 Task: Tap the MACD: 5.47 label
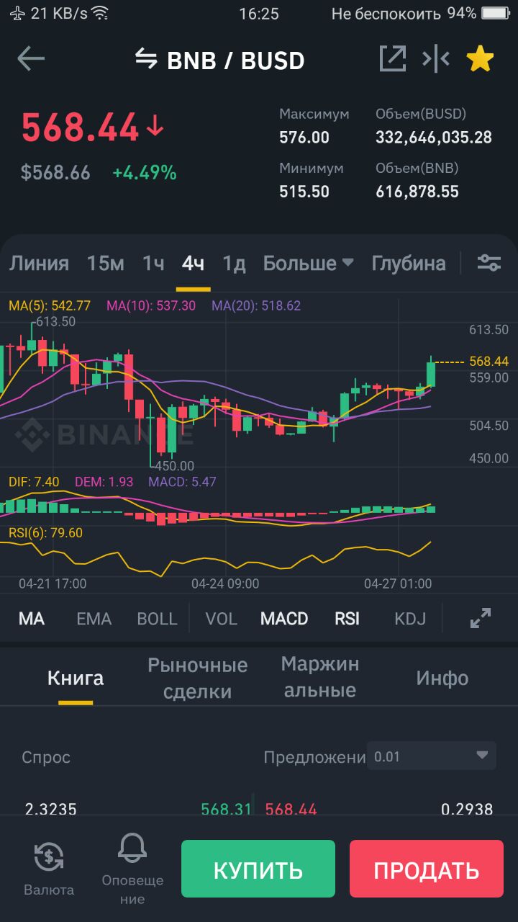pos(182,482)
